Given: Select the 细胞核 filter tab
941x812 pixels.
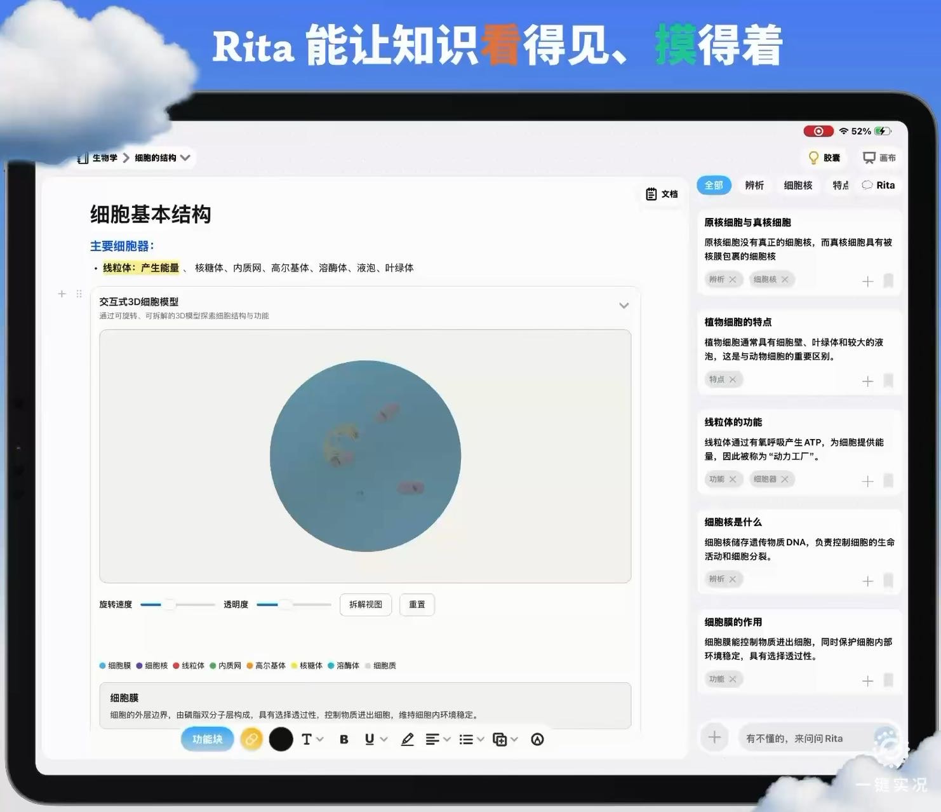Looking at the screenshot, I should pos(798,185).
